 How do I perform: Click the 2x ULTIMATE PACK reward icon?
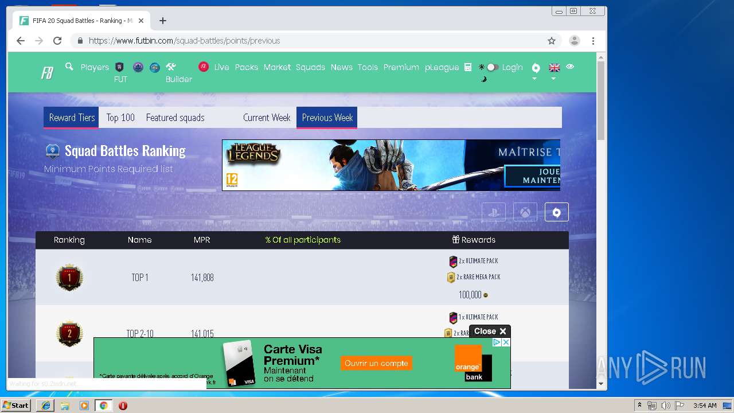click(x=453, y=262)
